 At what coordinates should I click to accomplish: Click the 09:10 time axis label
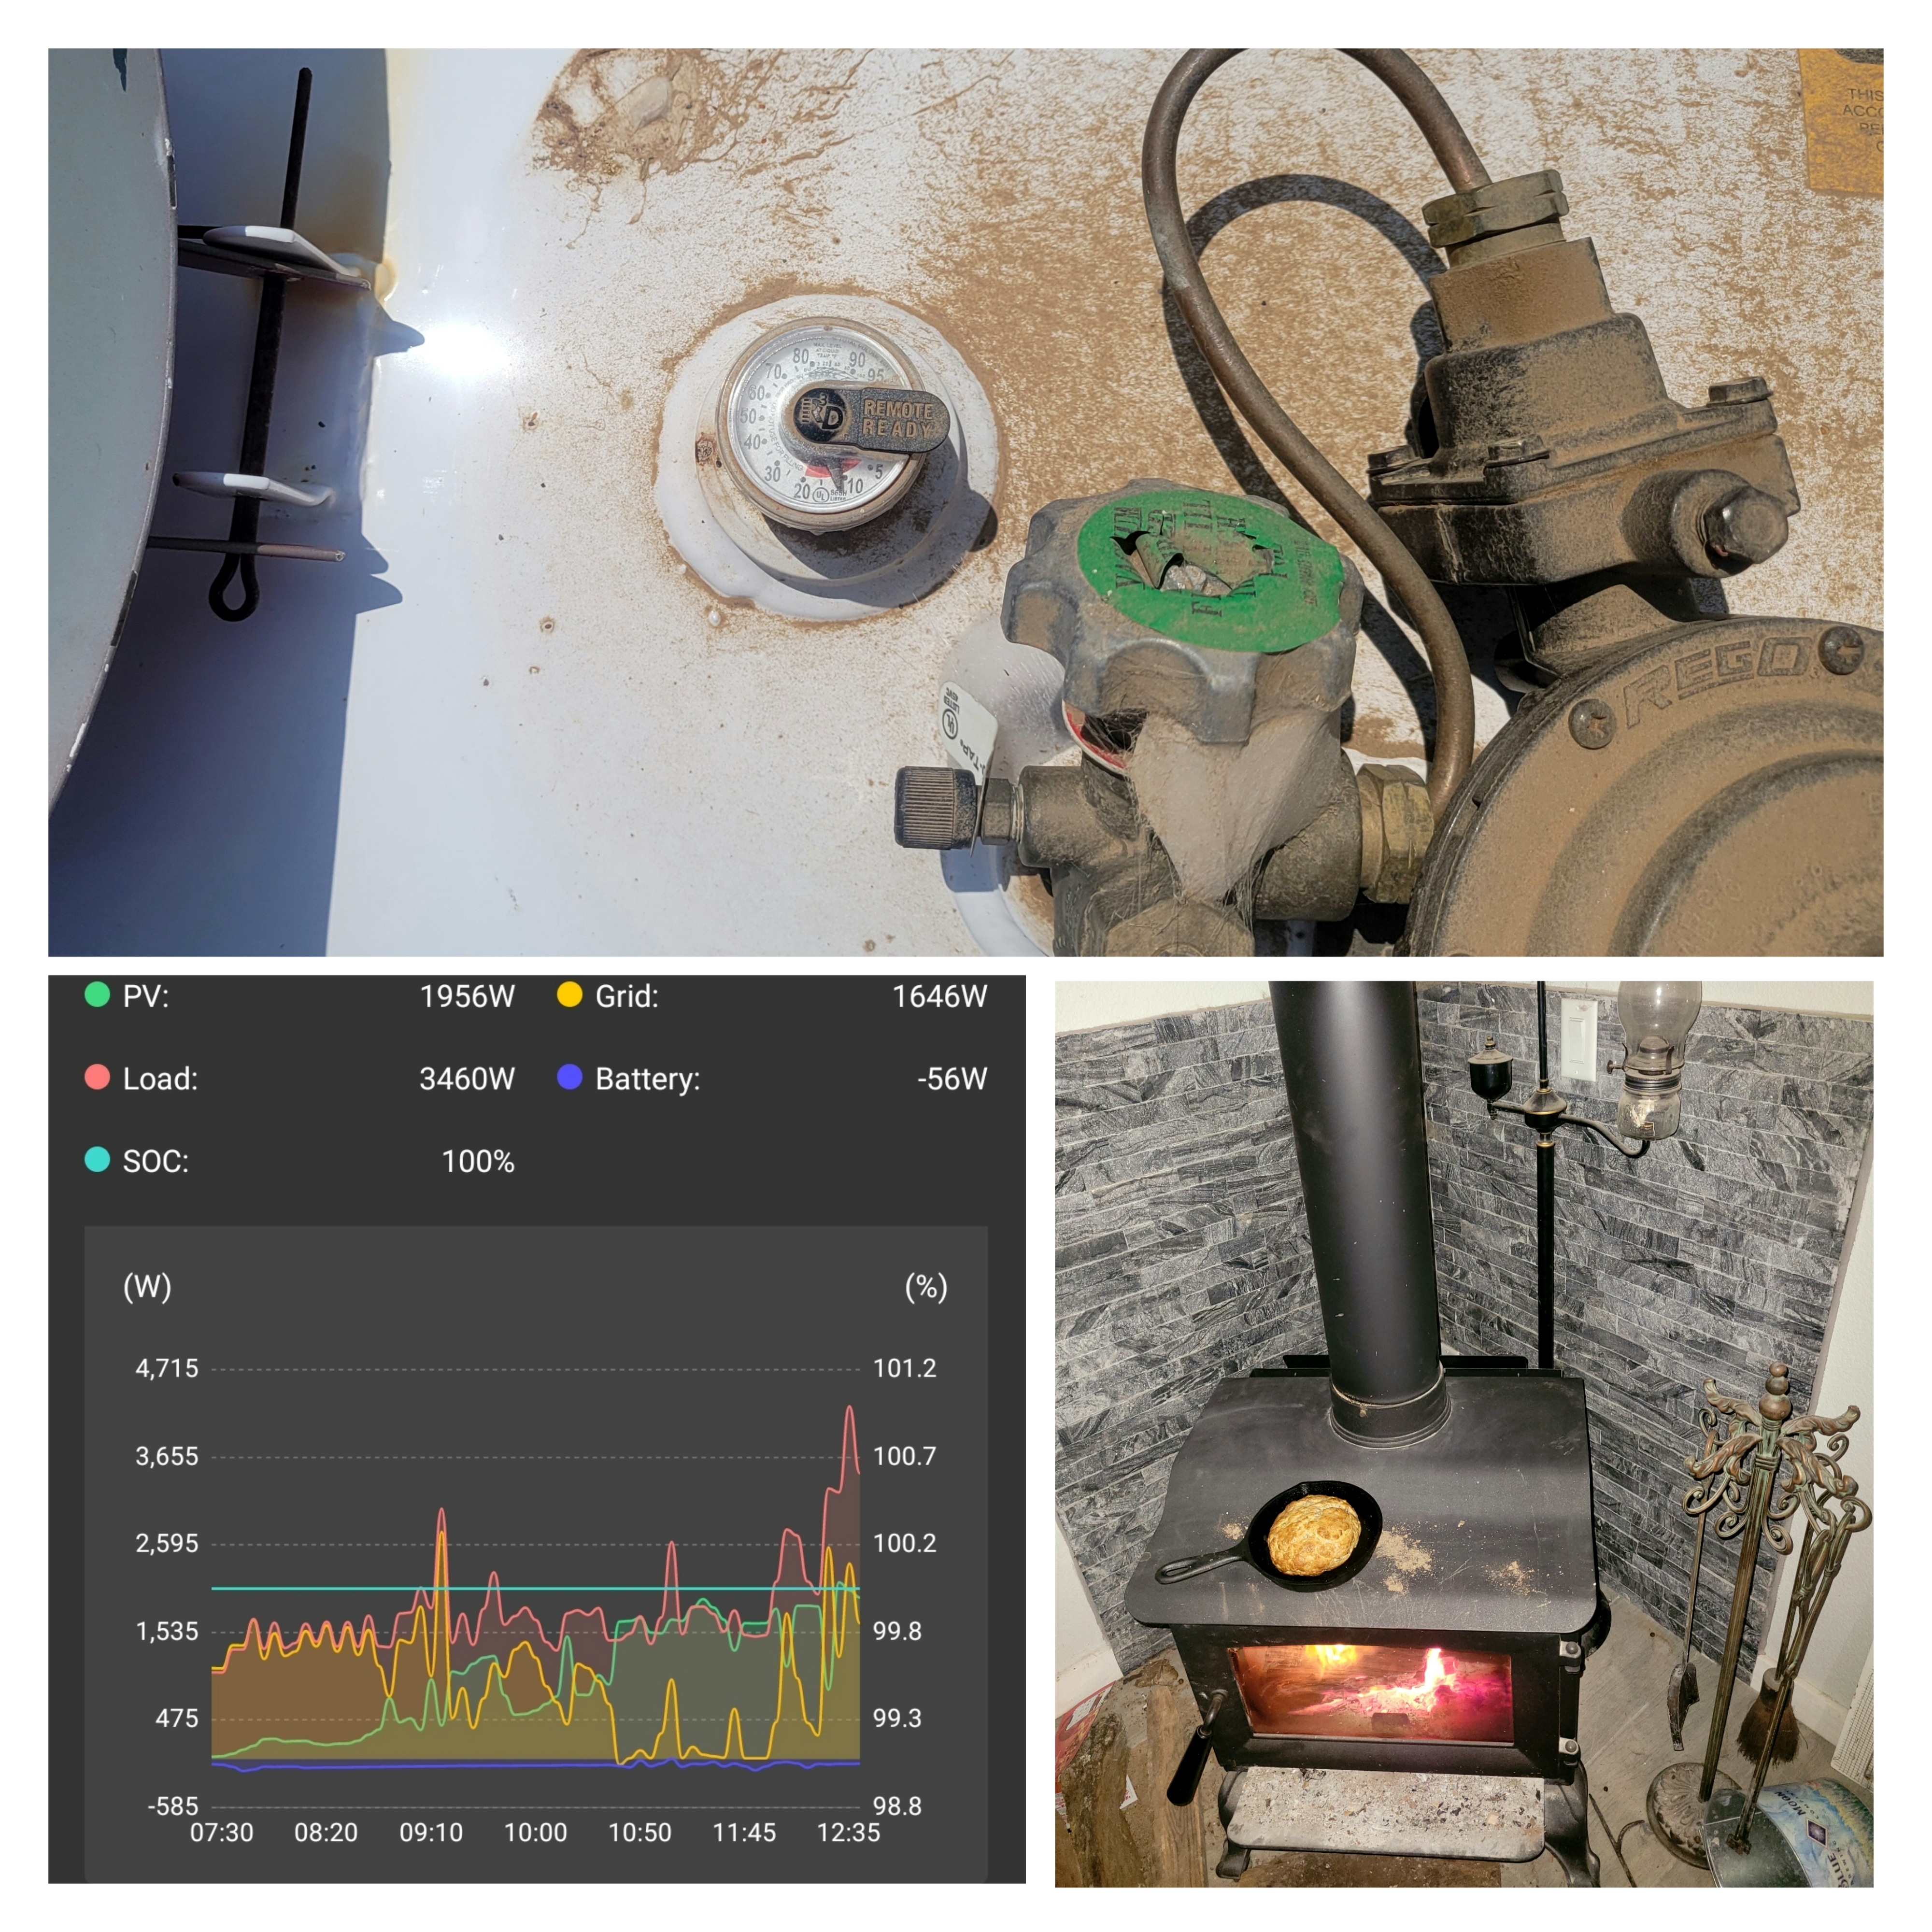431,1832
